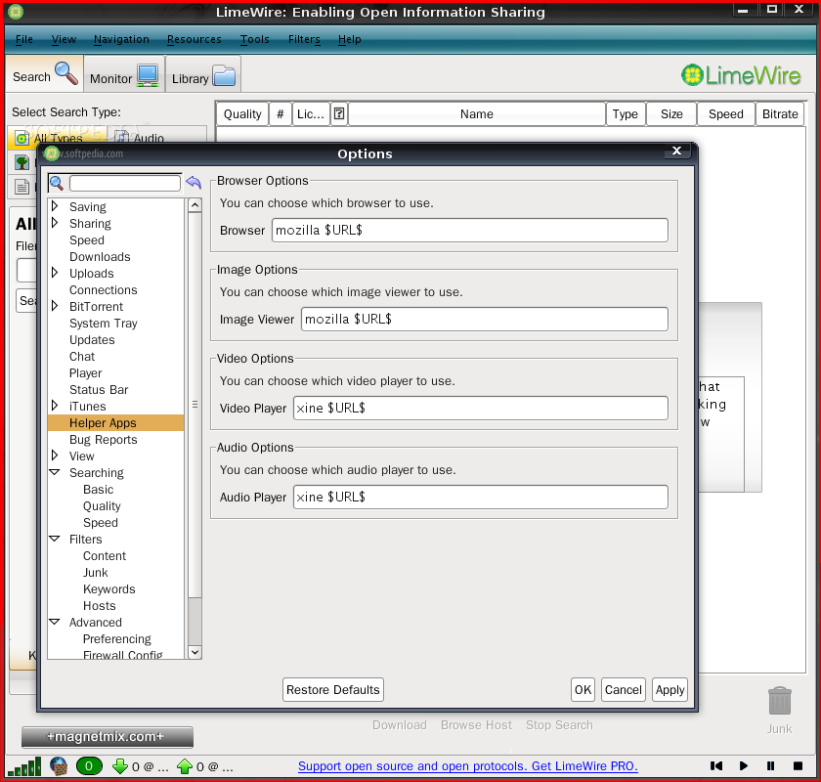The image size is (821, 782).
Task: Open the View menu
Action: tap(64, 39)
